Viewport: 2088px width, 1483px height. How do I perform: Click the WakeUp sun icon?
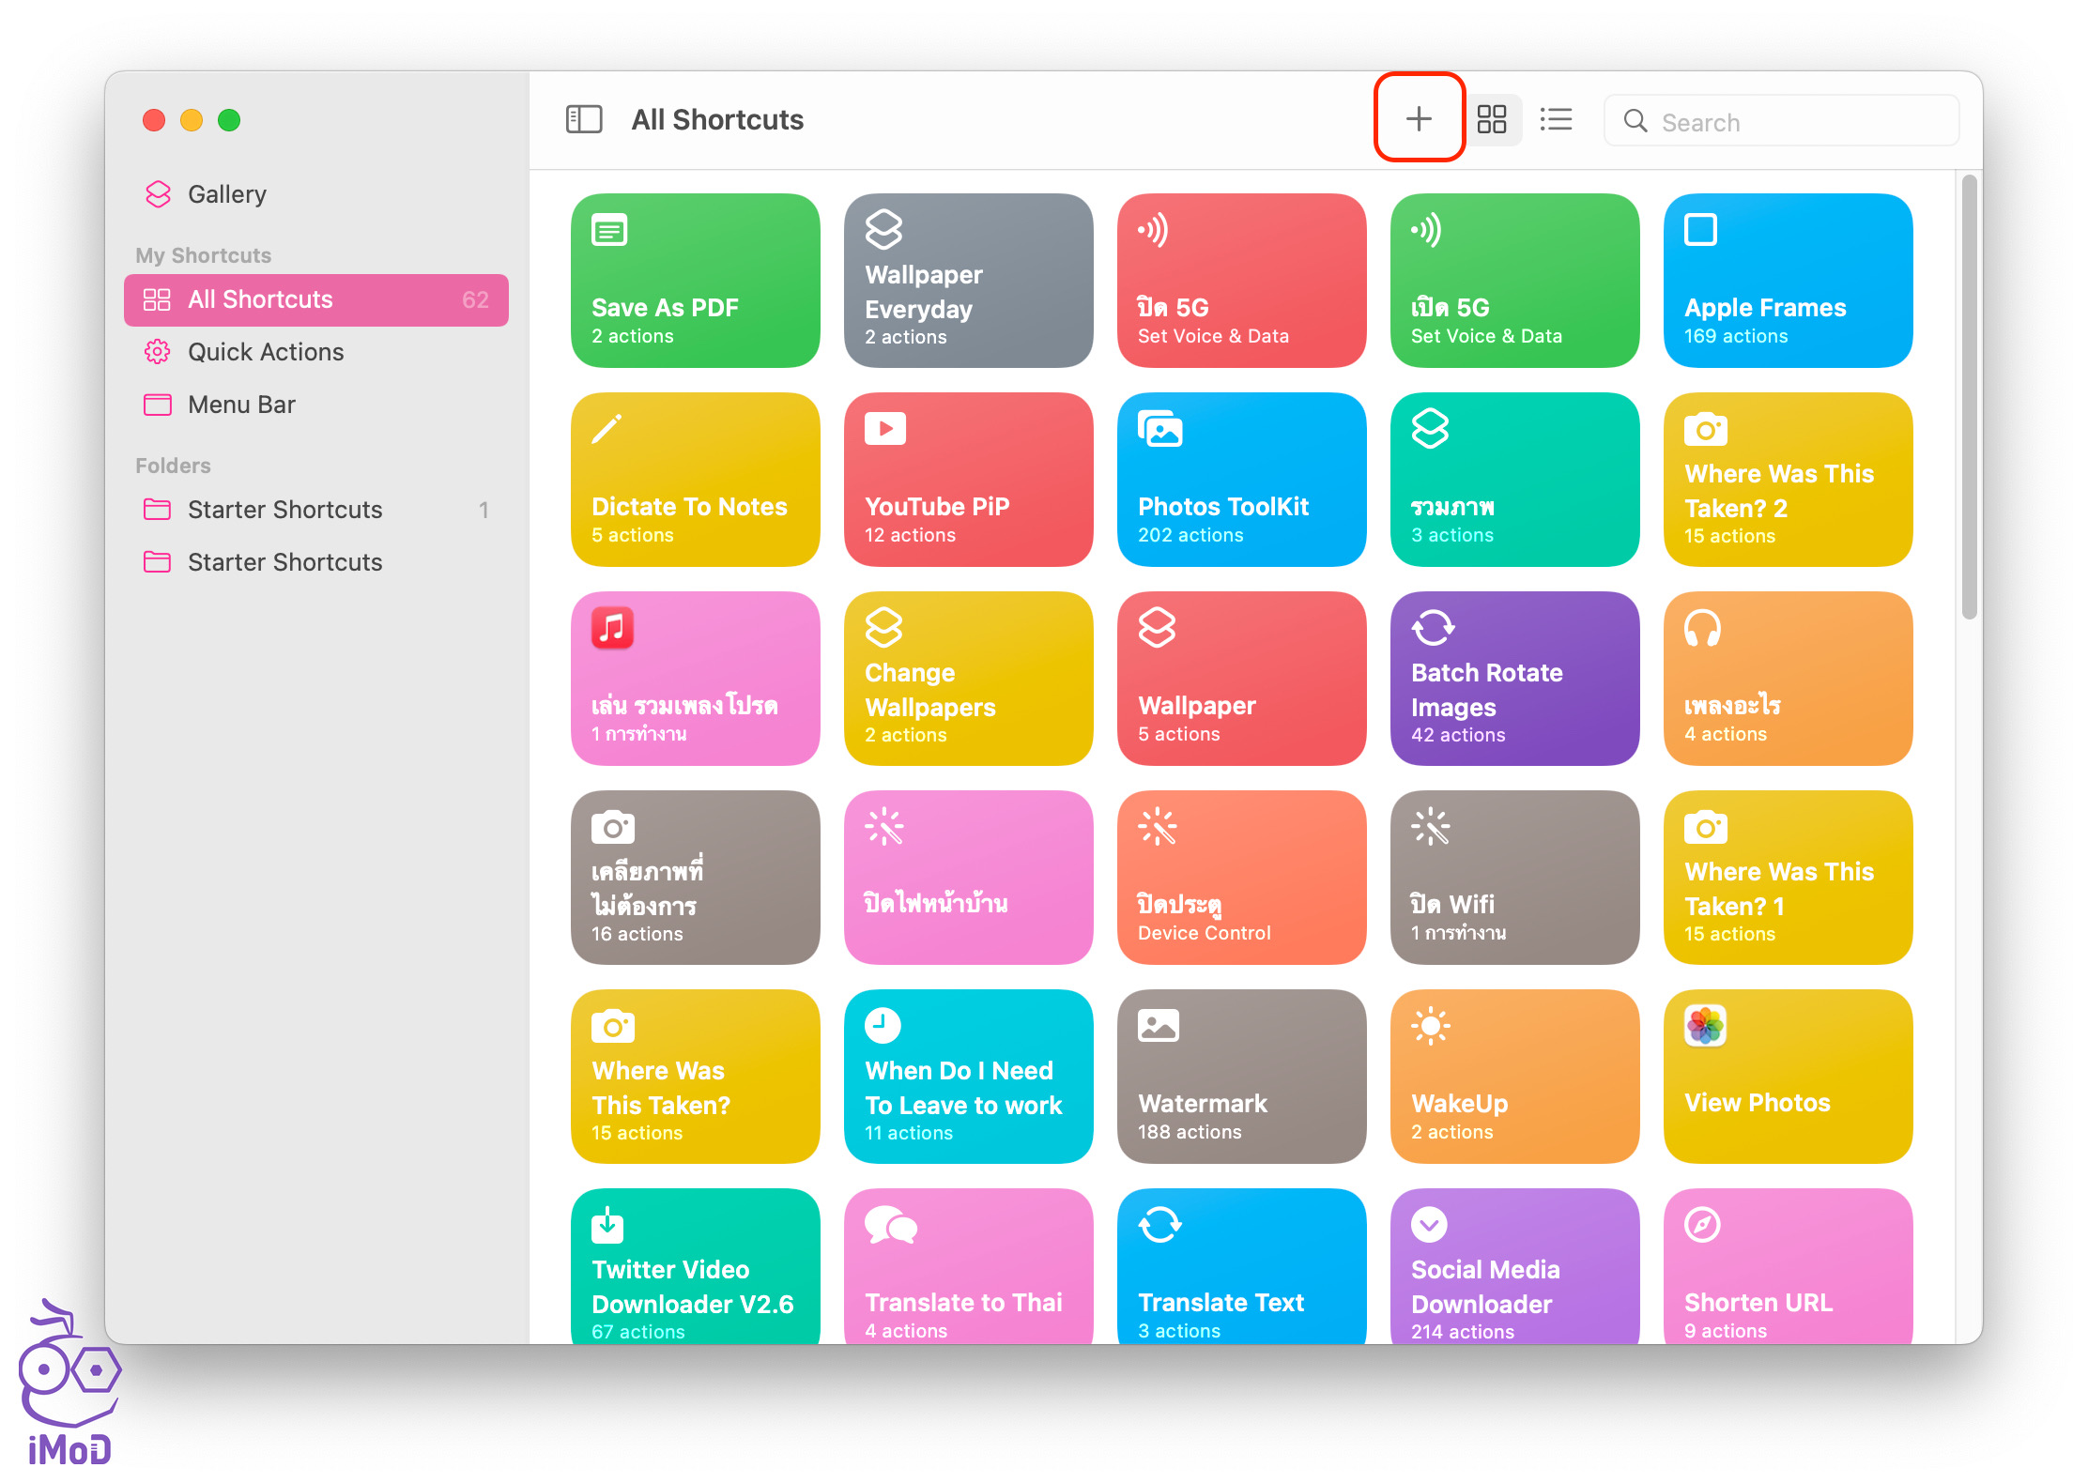1430,1026
